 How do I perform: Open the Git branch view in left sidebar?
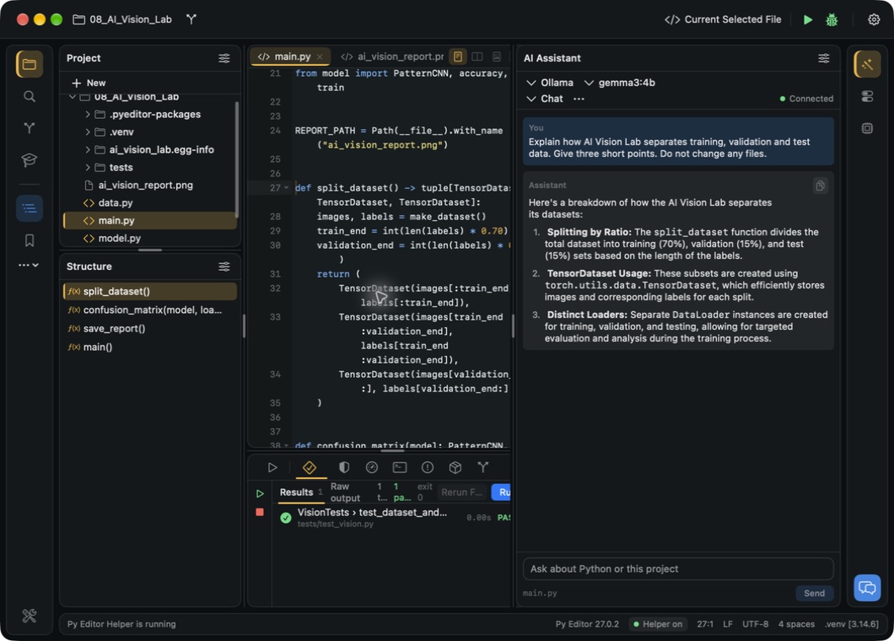click(29, 127)
